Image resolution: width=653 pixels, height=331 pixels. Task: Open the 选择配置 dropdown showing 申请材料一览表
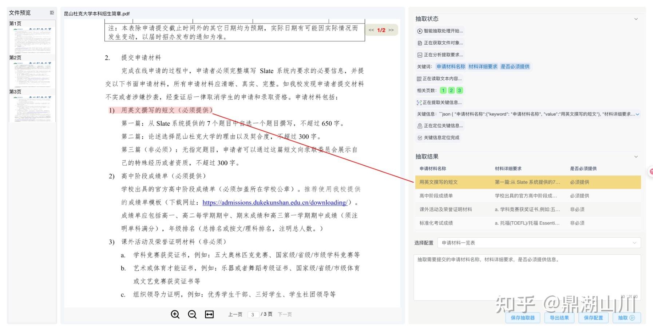[x=539, y=243]
